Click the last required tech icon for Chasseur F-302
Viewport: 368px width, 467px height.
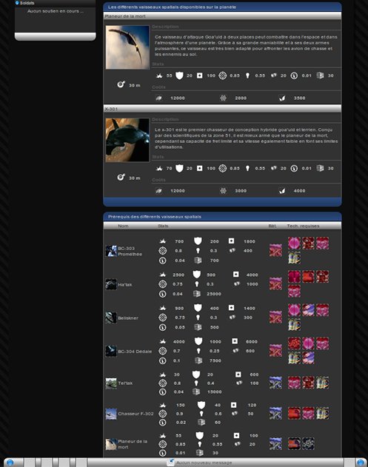click(x=322, y=414)
